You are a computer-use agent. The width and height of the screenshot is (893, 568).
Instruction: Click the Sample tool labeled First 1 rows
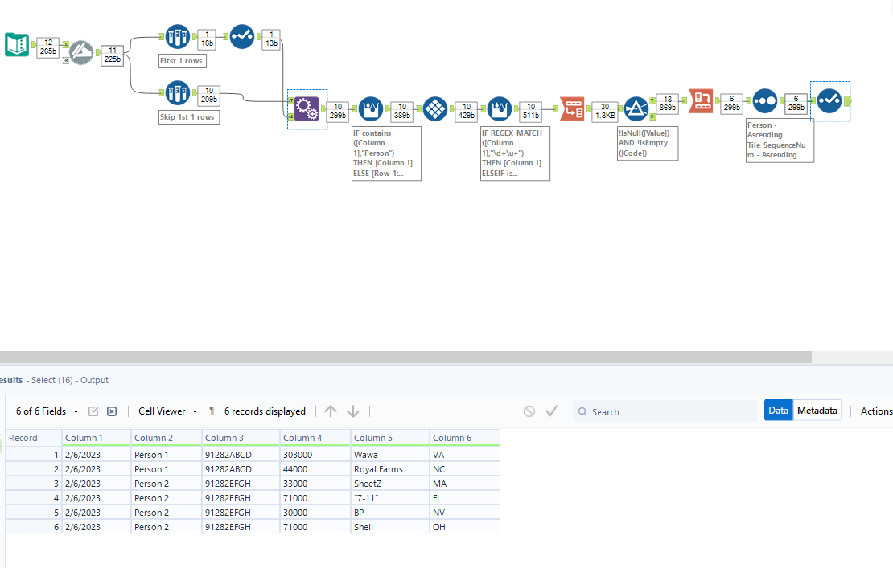pyautogui.click(x=177, y=36)
